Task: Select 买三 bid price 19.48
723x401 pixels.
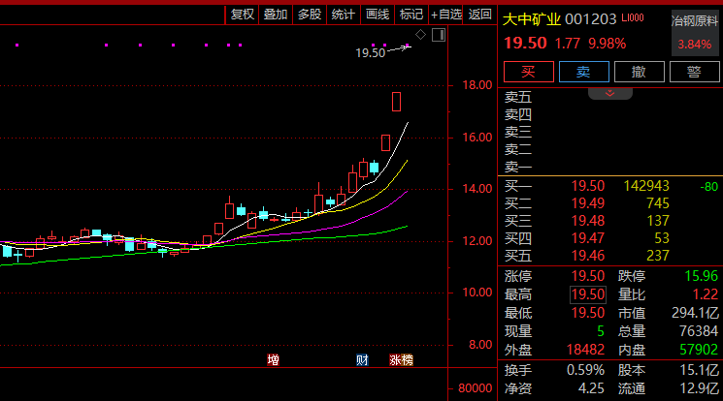Action: tap(588, 221)
